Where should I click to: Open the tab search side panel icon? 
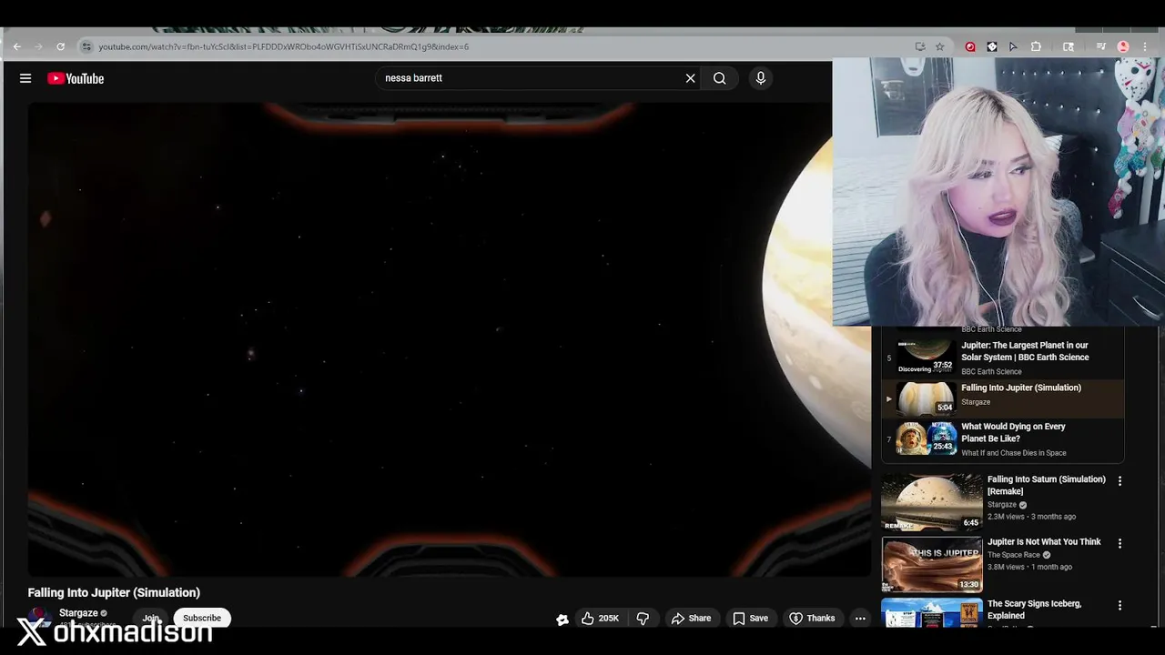pos(1069,46)
